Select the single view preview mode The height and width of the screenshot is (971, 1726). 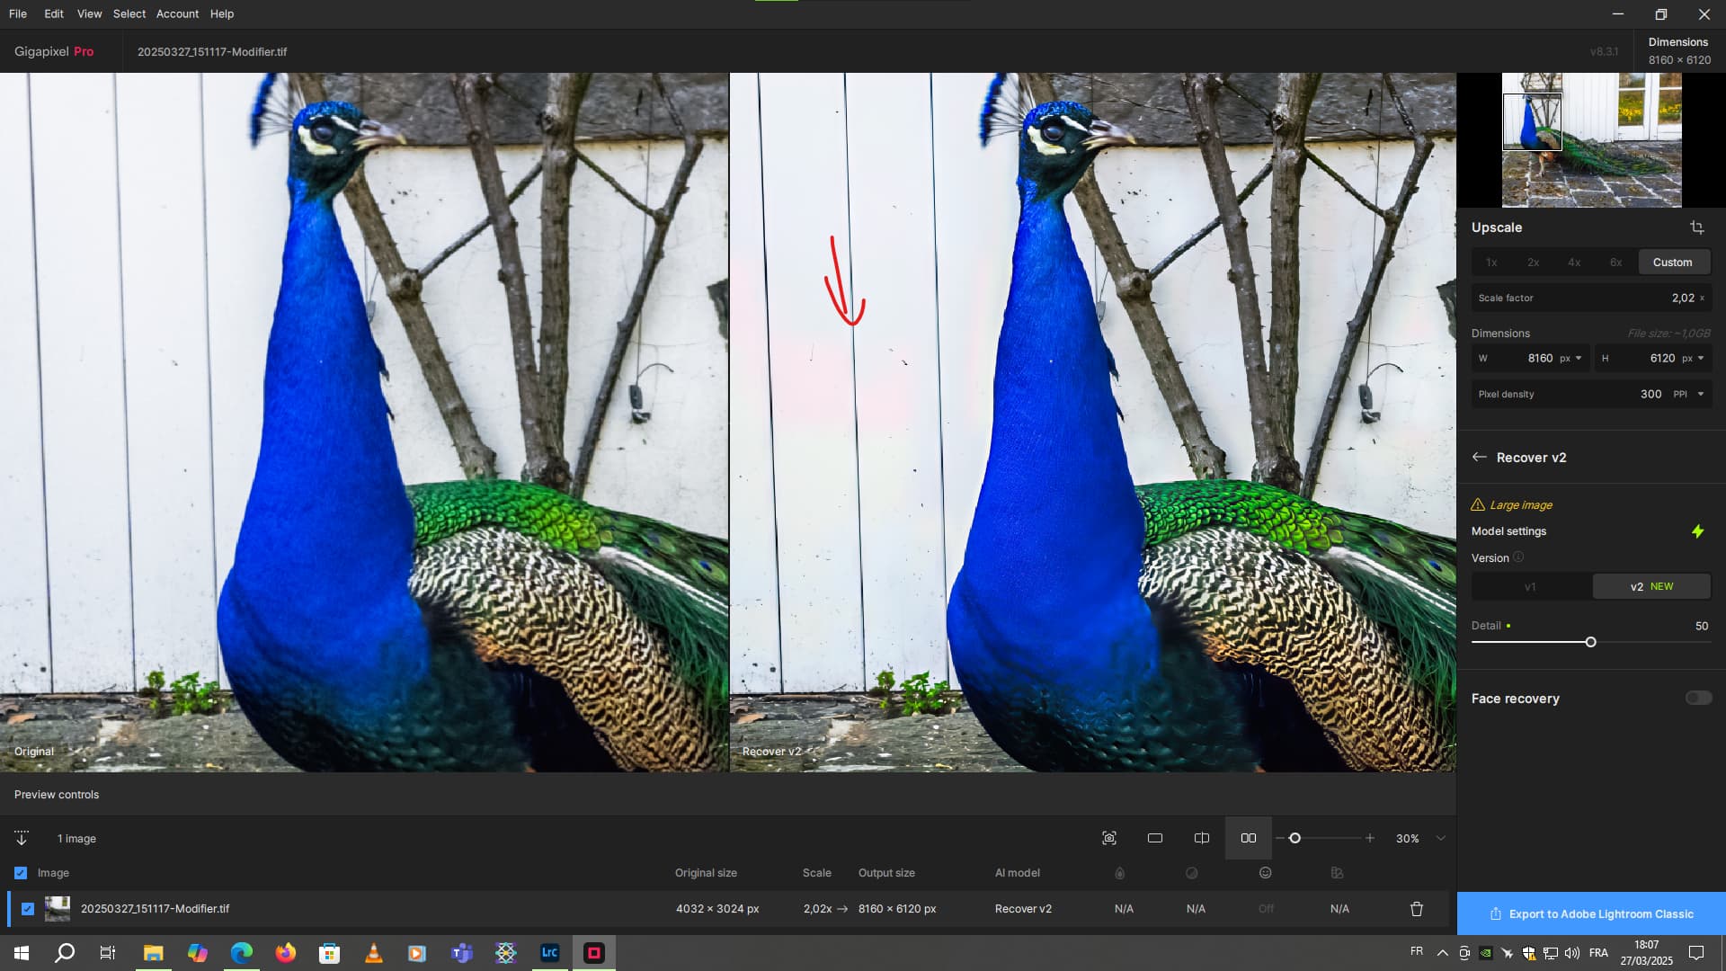point(1155,838)
